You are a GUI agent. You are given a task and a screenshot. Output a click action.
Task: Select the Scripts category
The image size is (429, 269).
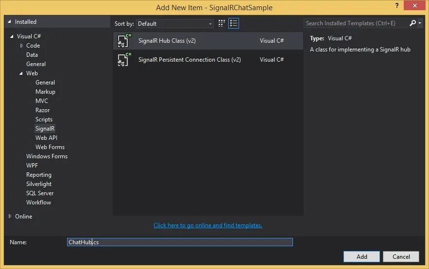(x=44, y=119)
